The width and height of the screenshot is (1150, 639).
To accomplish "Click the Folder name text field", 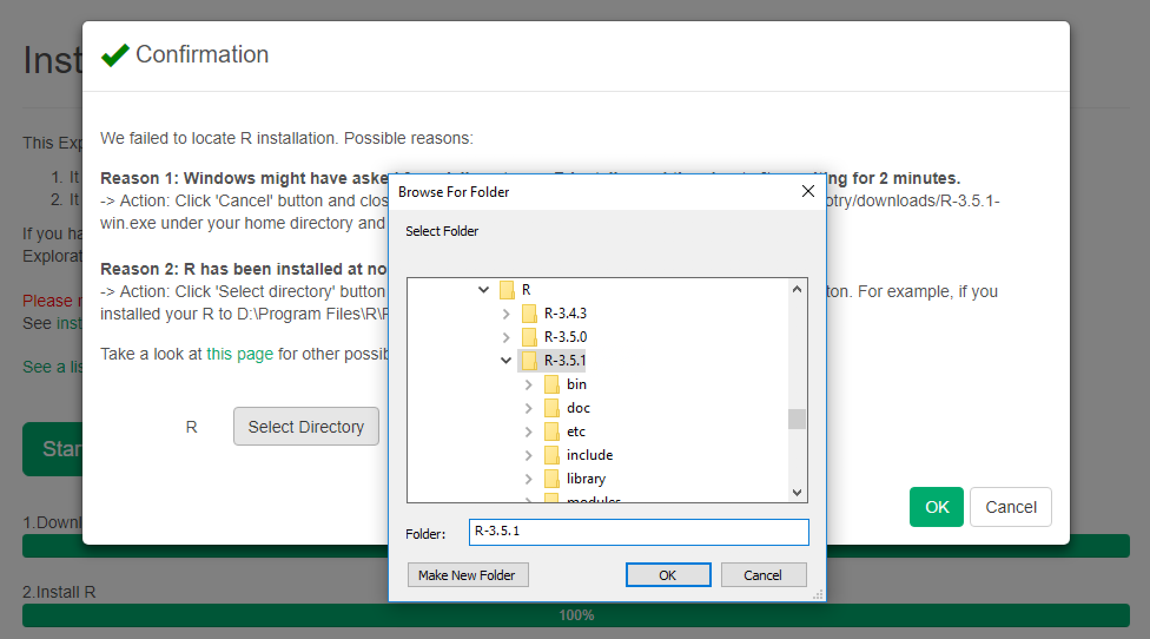I will click(638, 532).
